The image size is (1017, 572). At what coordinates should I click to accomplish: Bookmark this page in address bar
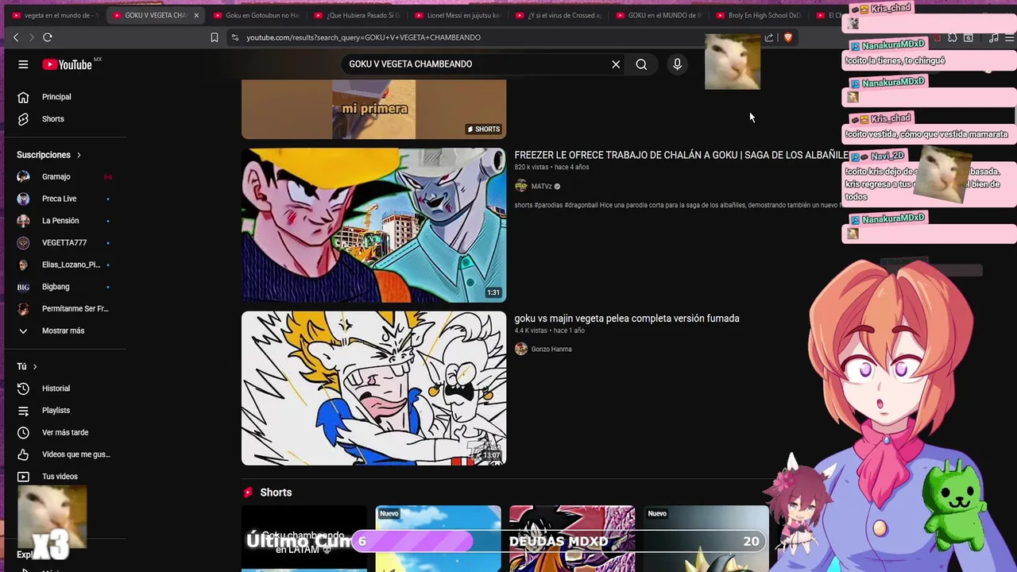(215, 37)
